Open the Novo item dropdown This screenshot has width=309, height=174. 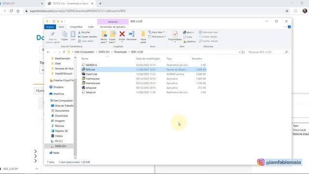[x=156, y=32]
